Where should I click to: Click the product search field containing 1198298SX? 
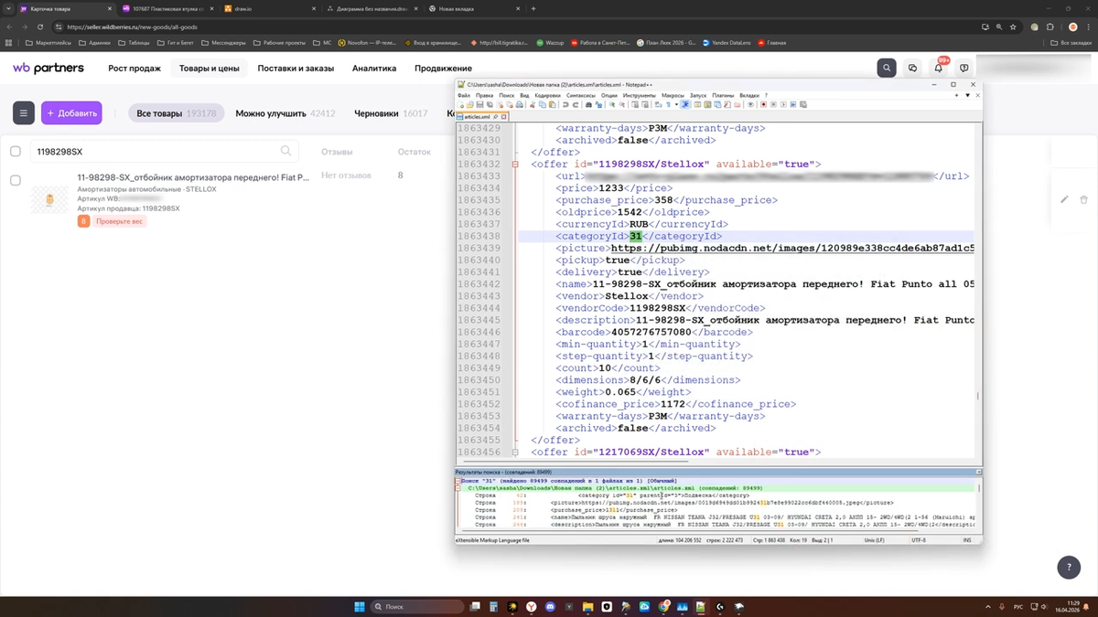pyautogui.click(x=165, y=151)
